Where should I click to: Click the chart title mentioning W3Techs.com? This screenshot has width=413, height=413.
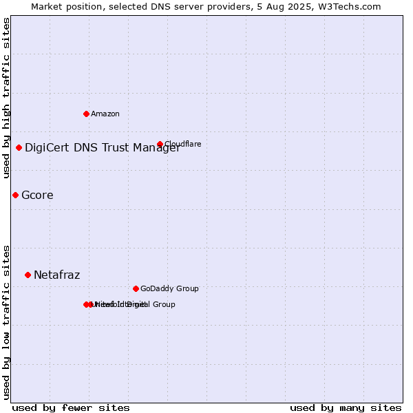(x=206, y=7)
